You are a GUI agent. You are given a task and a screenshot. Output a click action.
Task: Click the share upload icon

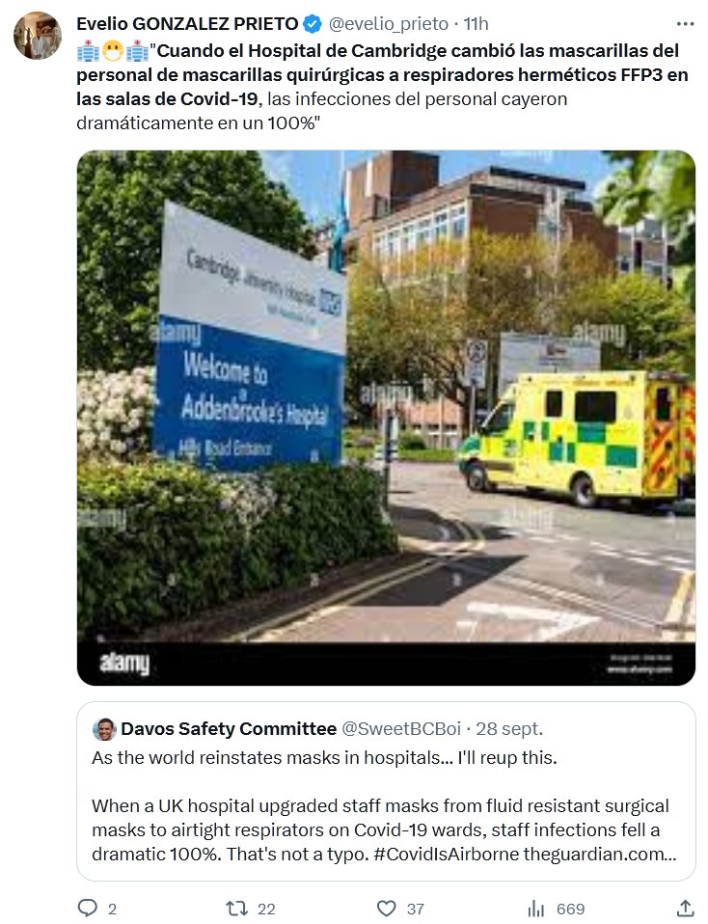pos(685,909)
